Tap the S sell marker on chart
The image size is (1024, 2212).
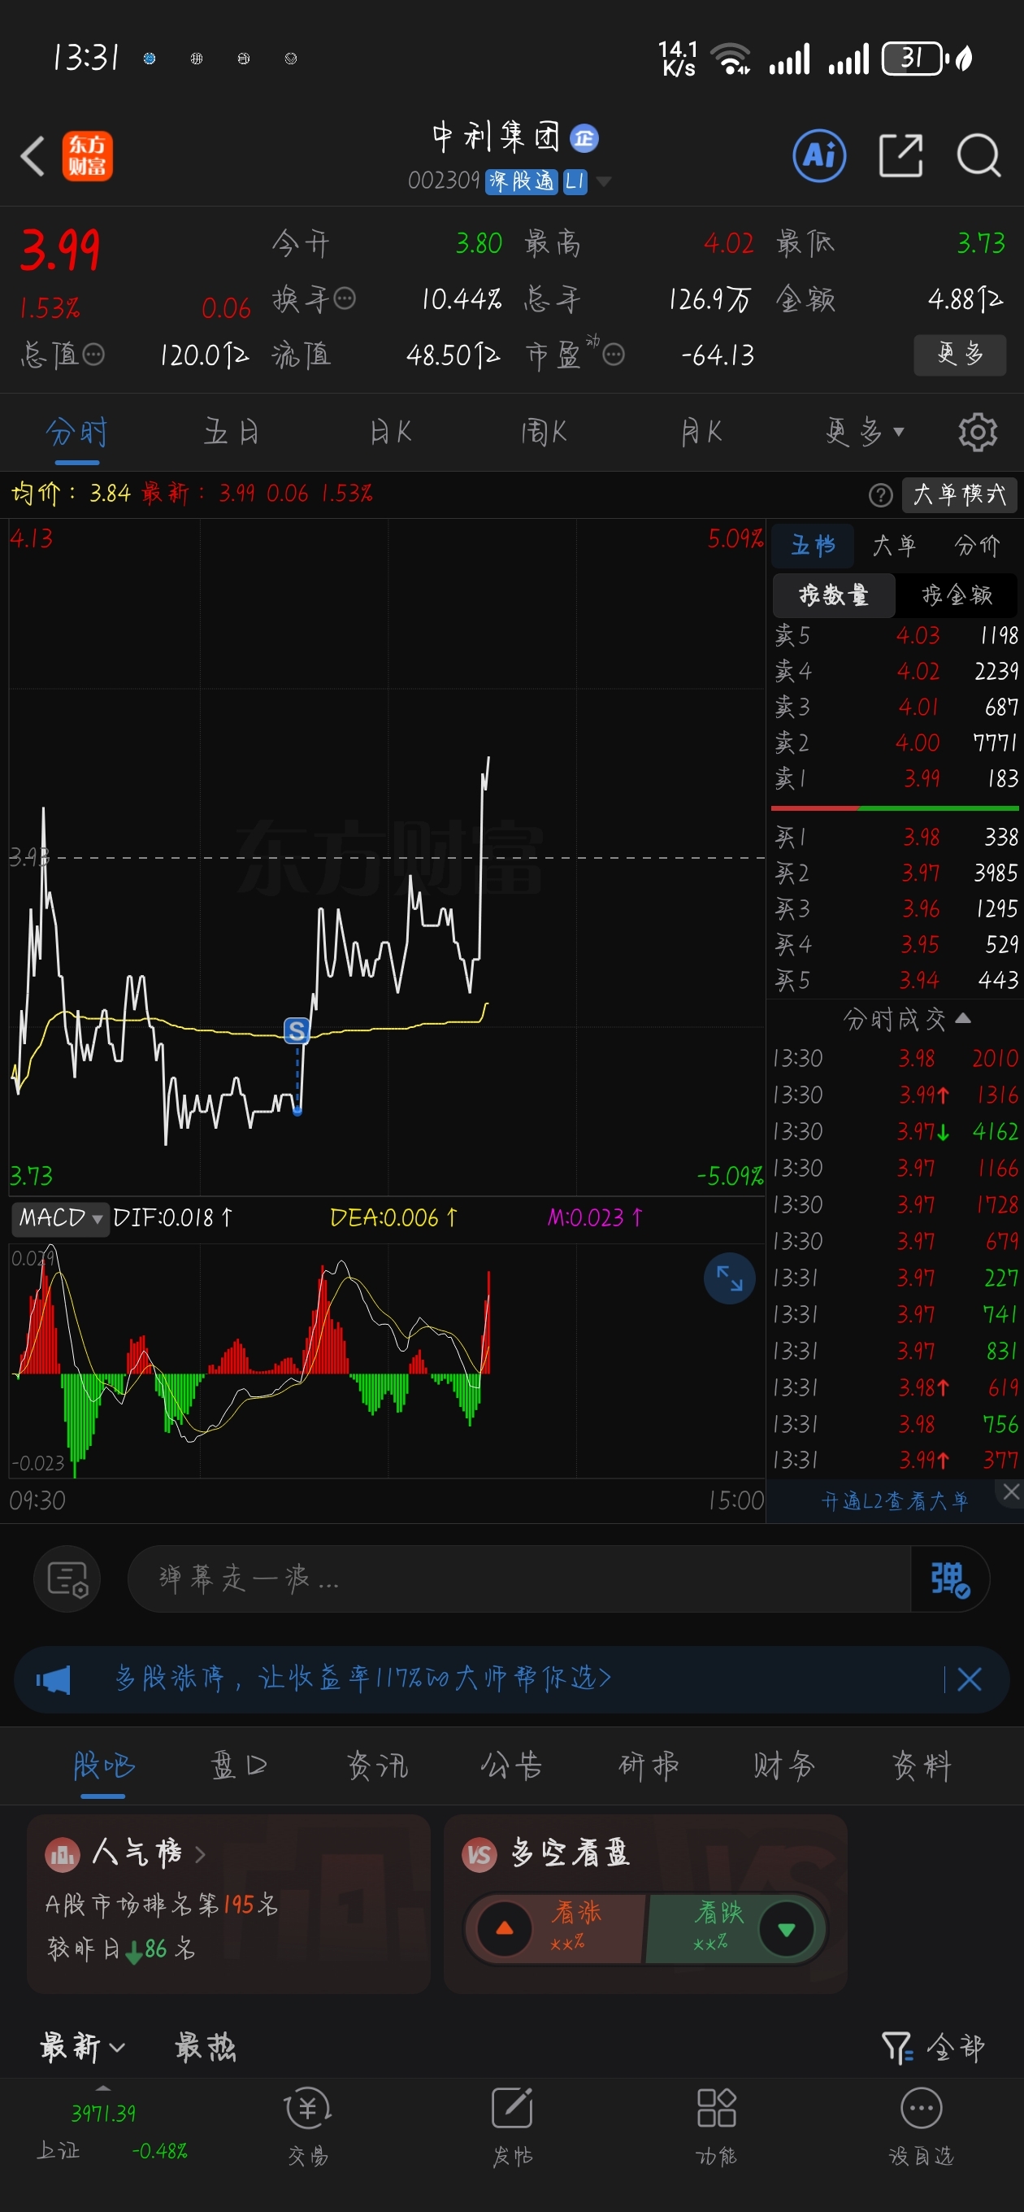tap(297, 1030)
